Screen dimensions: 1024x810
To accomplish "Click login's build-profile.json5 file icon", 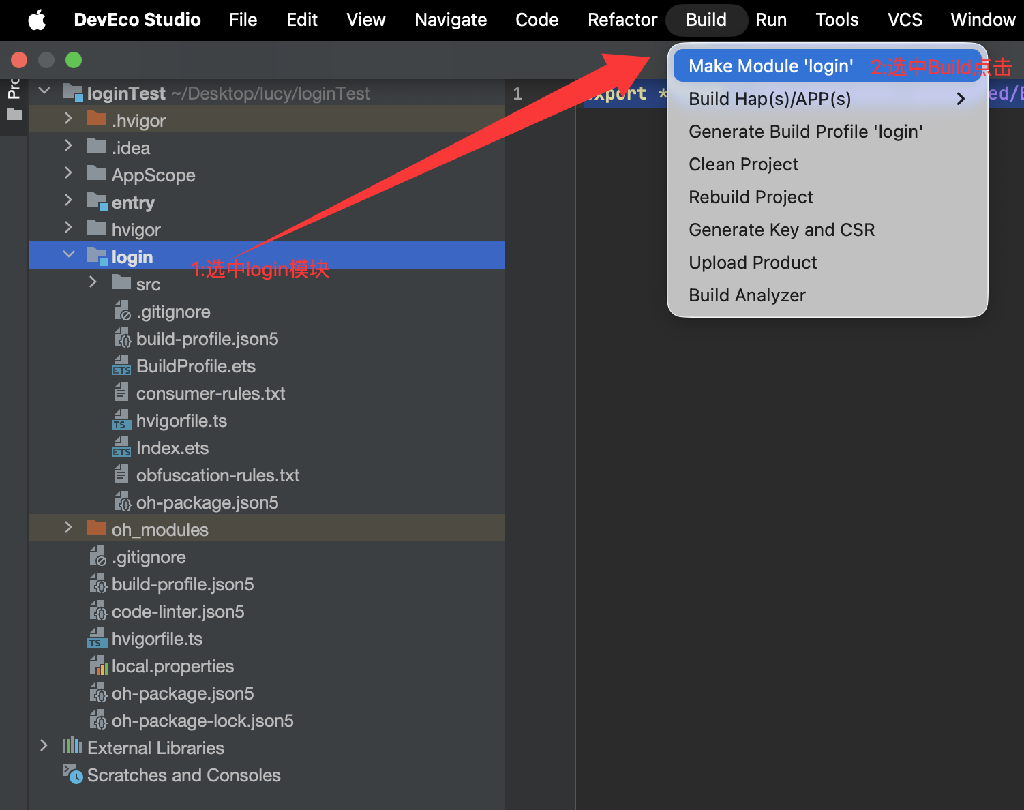I will tap(122, 338).
